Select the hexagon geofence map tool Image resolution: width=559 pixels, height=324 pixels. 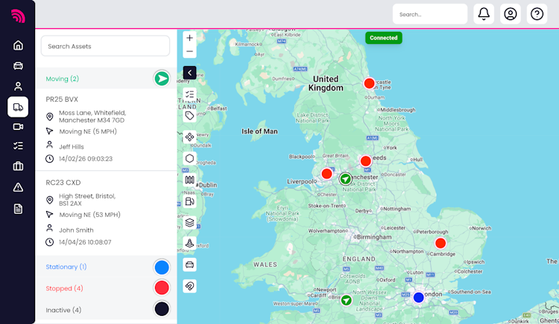189,158
